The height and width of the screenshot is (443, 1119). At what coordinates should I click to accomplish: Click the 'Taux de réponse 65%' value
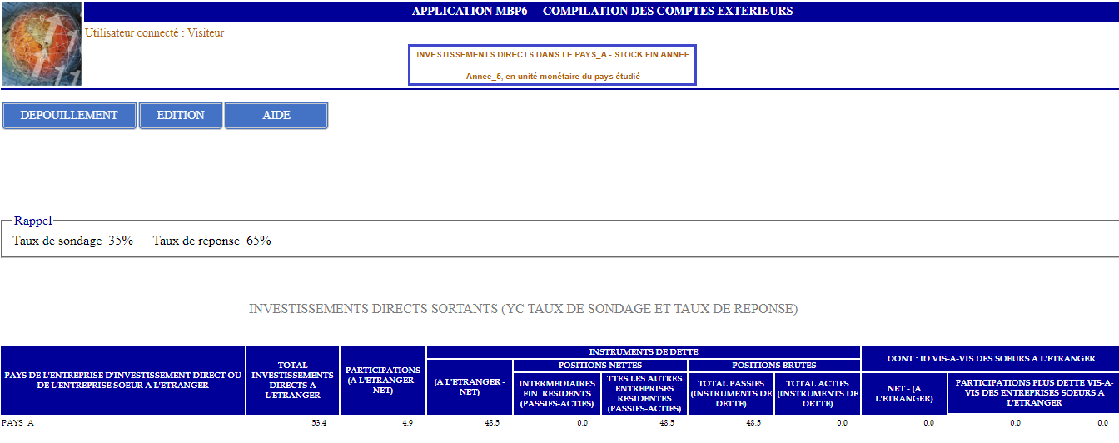[x=211, y=241]
